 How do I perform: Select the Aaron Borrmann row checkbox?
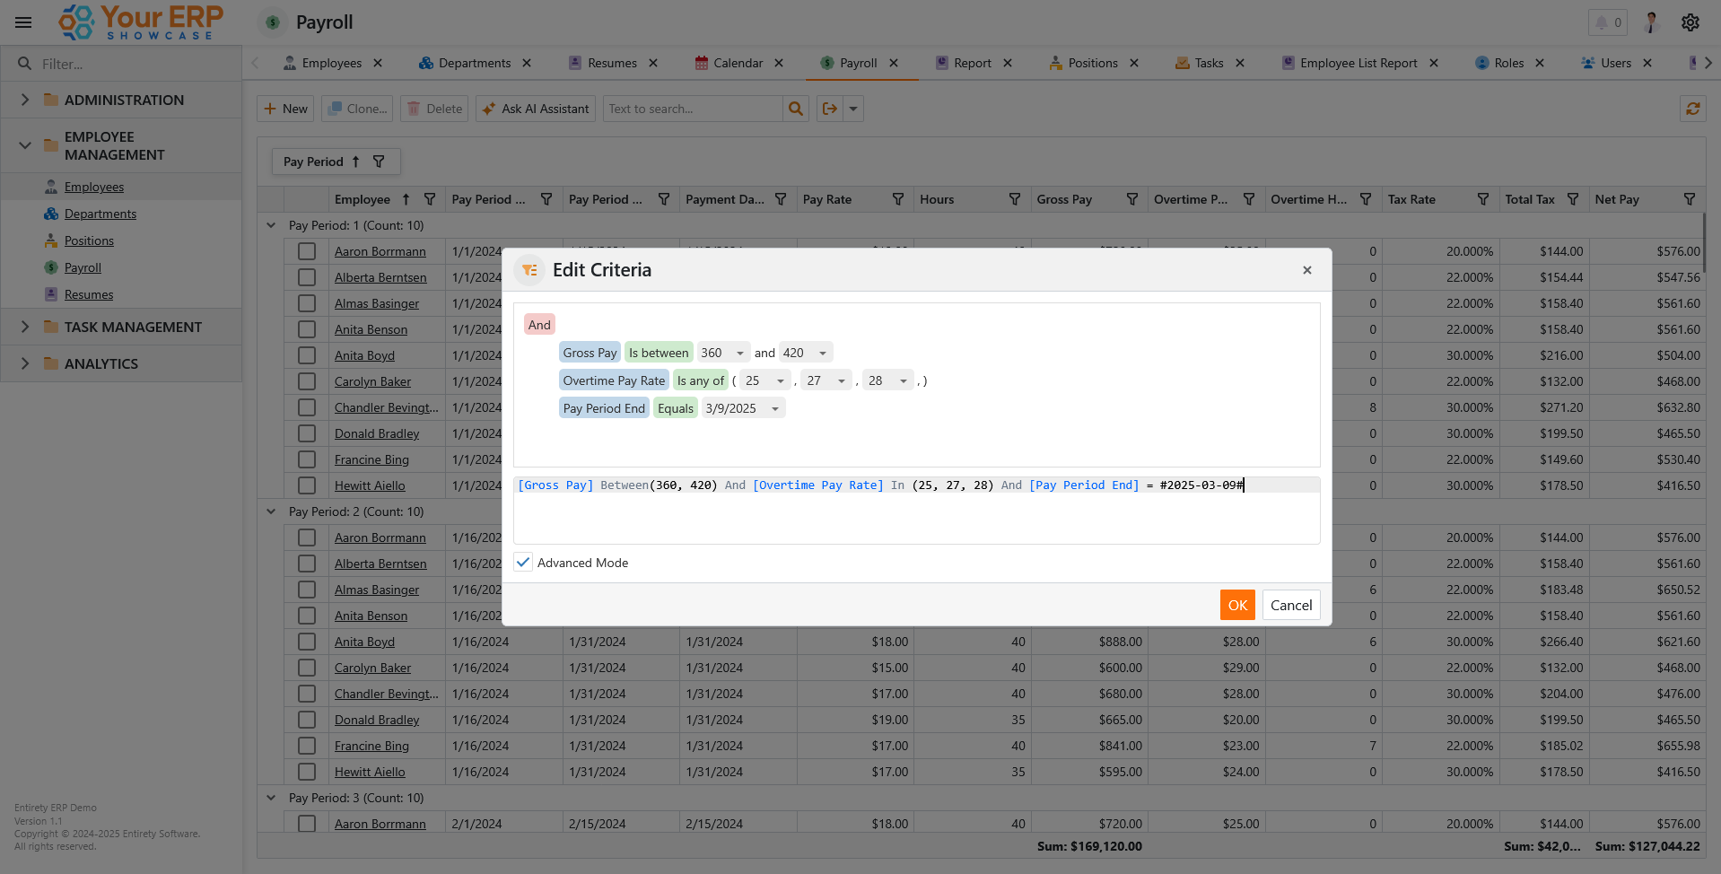tap(307, 251)
